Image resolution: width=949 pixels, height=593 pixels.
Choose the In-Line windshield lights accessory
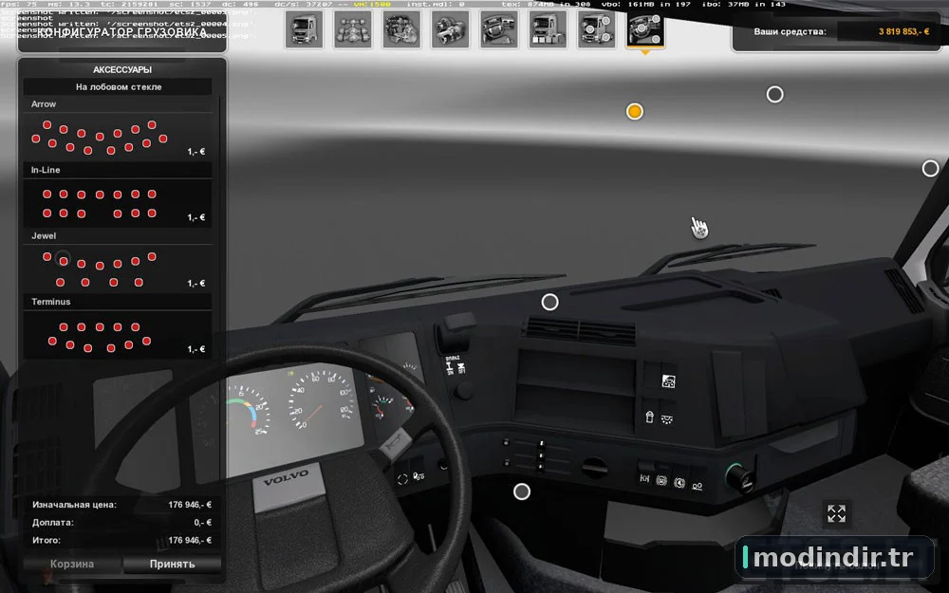tap(118, 195)
